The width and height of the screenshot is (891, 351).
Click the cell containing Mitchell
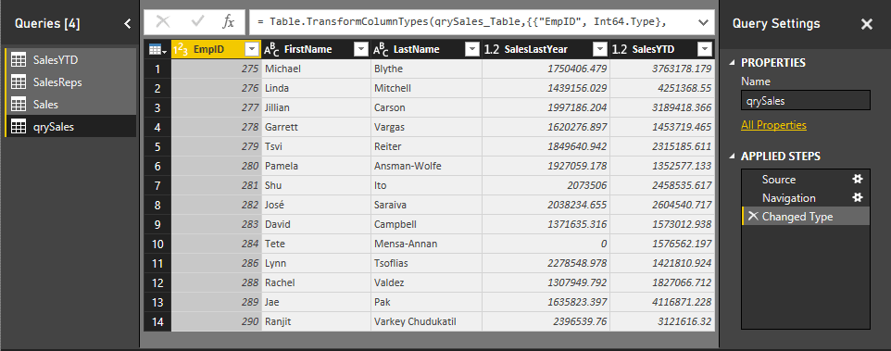point(426,89)
